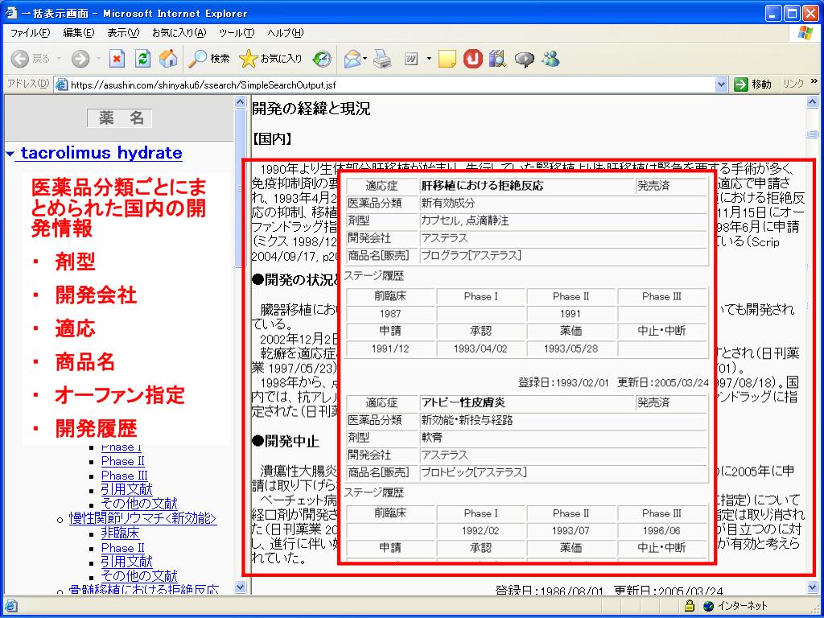The height and width of the screenshot is (618, 824).
Task: Open the Mail button dropdown arrow
Action: 365,59
